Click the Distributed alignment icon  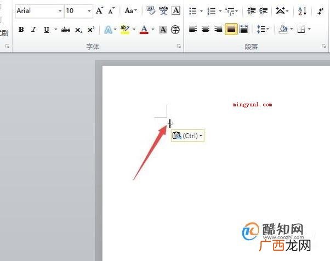click(244, 29)
